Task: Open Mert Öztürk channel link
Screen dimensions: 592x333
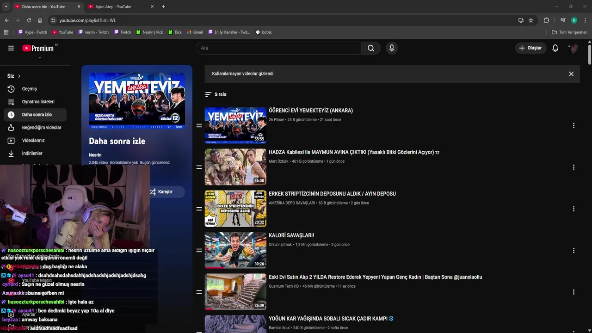Action: (x=278, y=161)
